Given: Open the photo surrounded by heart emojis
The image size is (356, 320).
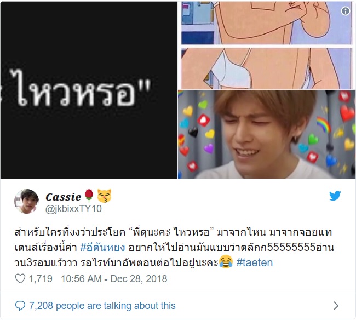Looking at the screenshot, I should click(267, 134).
